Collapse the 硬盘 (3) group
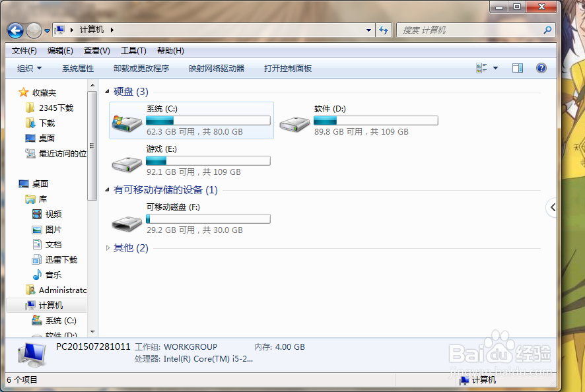 click(x=107, y=91)
